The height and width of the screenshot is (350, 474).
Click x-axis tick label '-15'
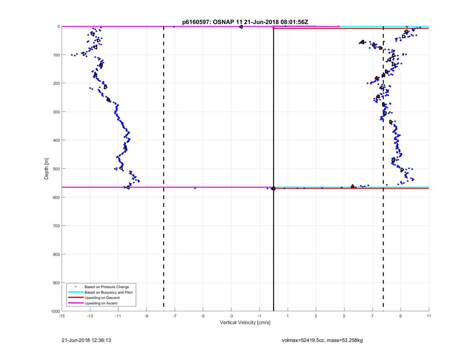[62, 316]
